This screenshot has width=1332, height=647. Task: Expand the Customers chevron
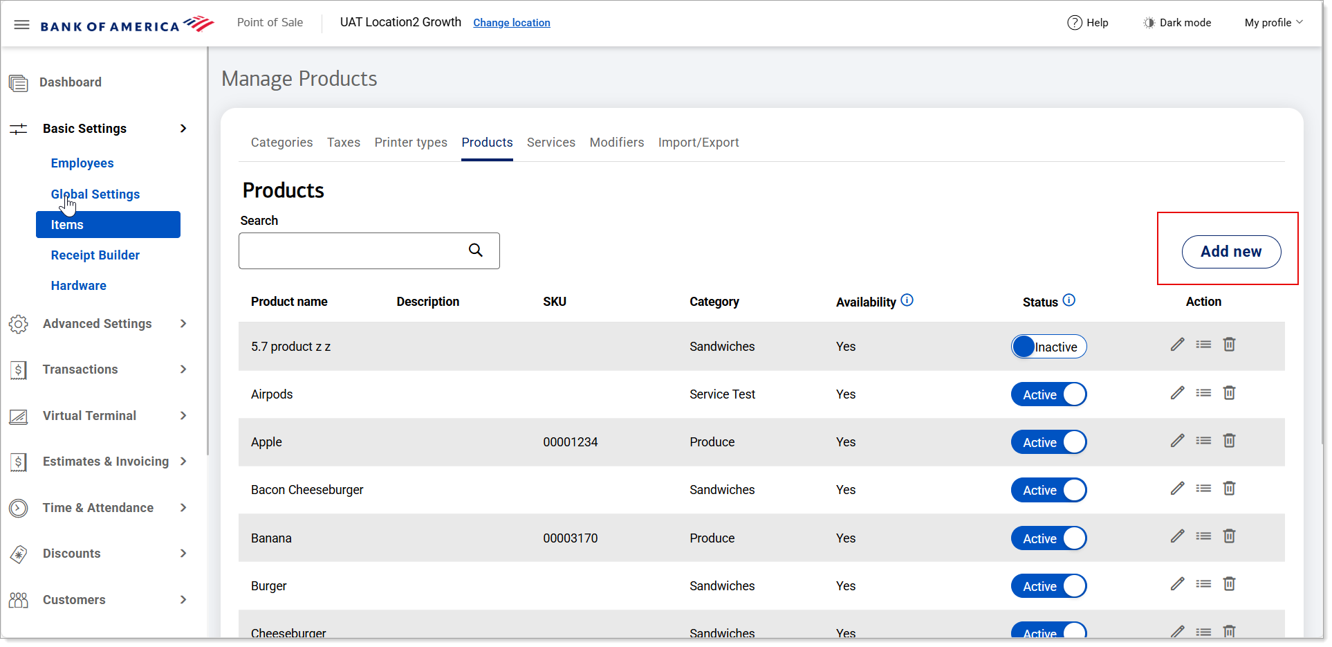[183, 600]
